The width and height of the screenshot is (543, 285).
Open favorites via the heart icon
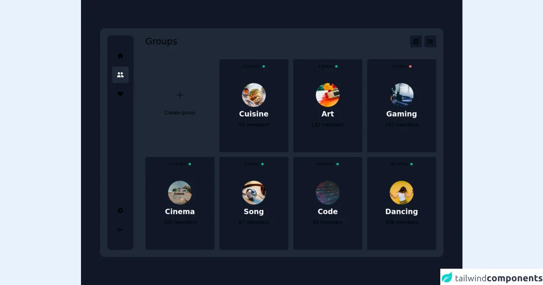click(120, 94)
